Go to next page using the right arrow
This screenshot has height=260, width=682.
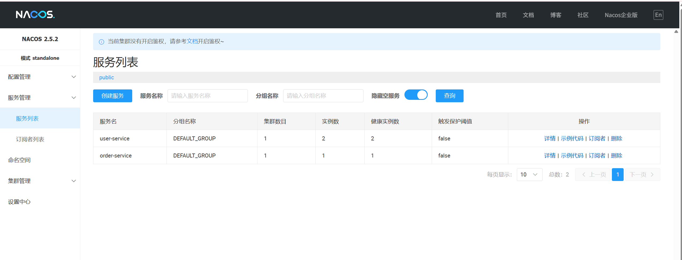point(652,174)
